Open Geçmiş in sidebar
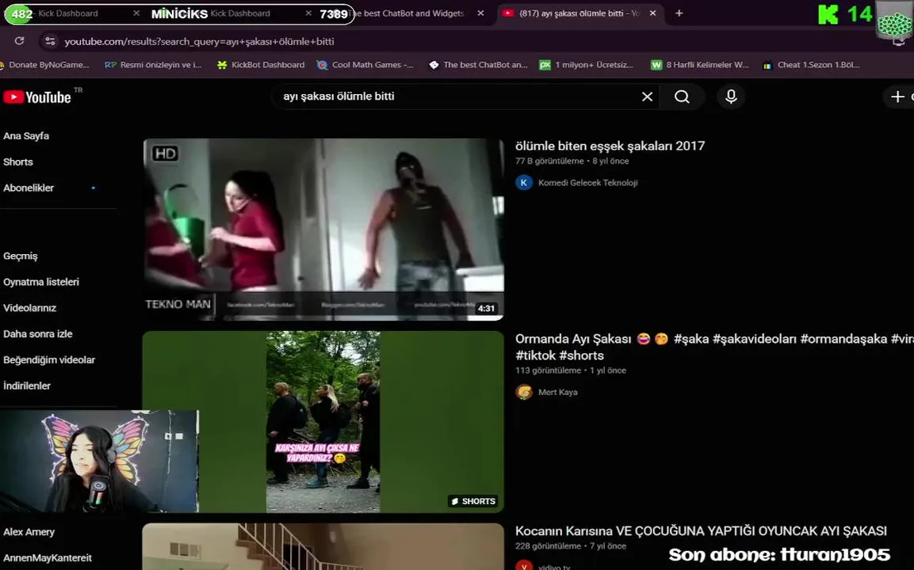 click(21, 256)
